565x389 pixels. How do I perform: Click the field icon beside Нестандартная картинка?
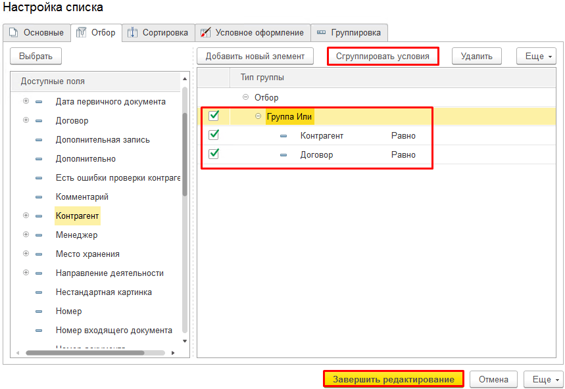[39, 292]
